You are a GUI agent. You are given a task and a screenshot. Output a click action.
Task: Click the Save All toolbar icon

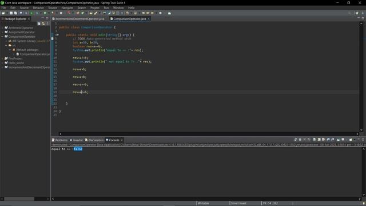pos(15,13)
